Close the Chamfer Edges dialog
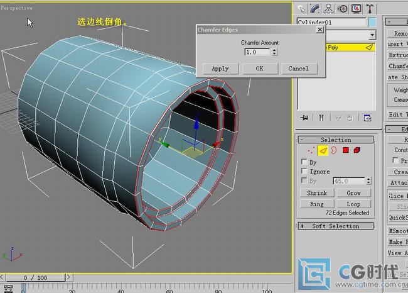 tap(319, 30)
